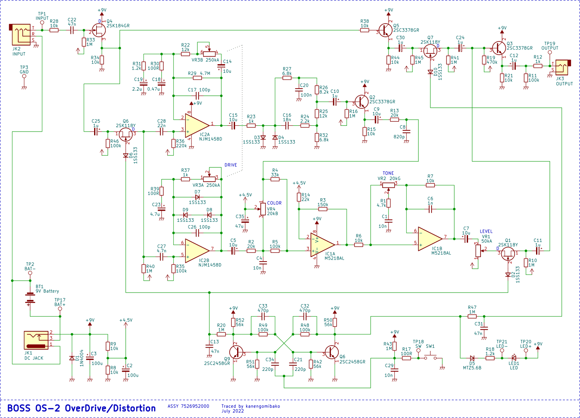Select the D7 1SS133 diode symbol
This screenshot has width=580, height=418.
pos(197,197)
